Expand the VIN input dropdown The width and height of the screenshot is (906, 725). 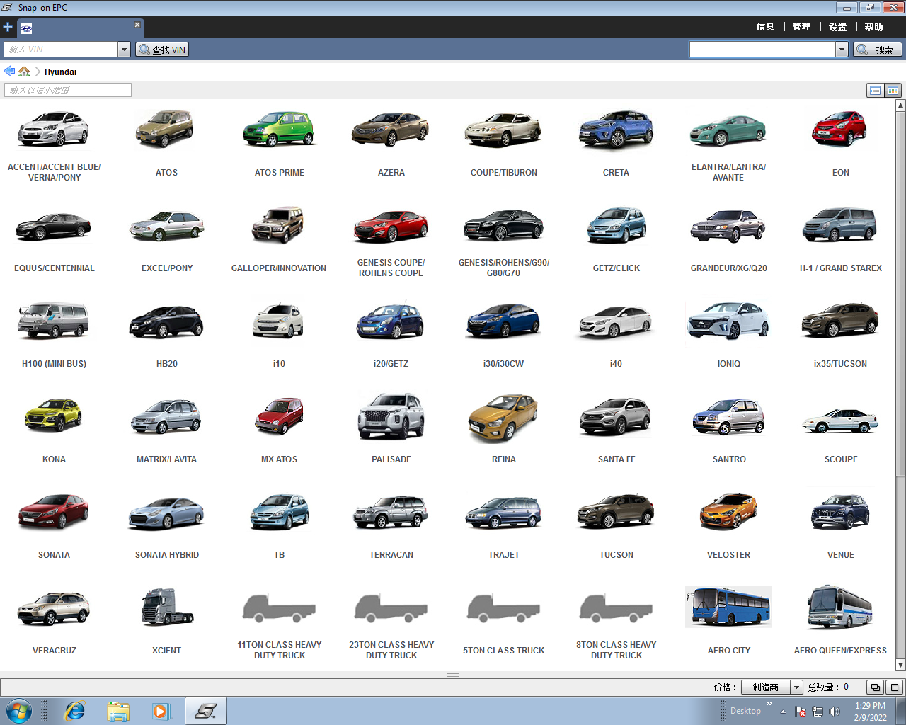point(125,50)
